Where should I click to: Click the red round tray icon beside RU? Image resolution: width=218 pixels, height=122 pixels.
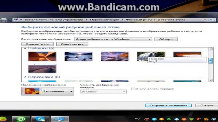click(147, 119)
